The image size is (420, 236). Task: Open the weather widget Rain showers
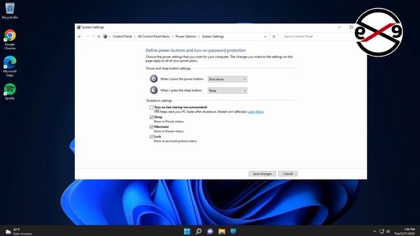[19, 231]
